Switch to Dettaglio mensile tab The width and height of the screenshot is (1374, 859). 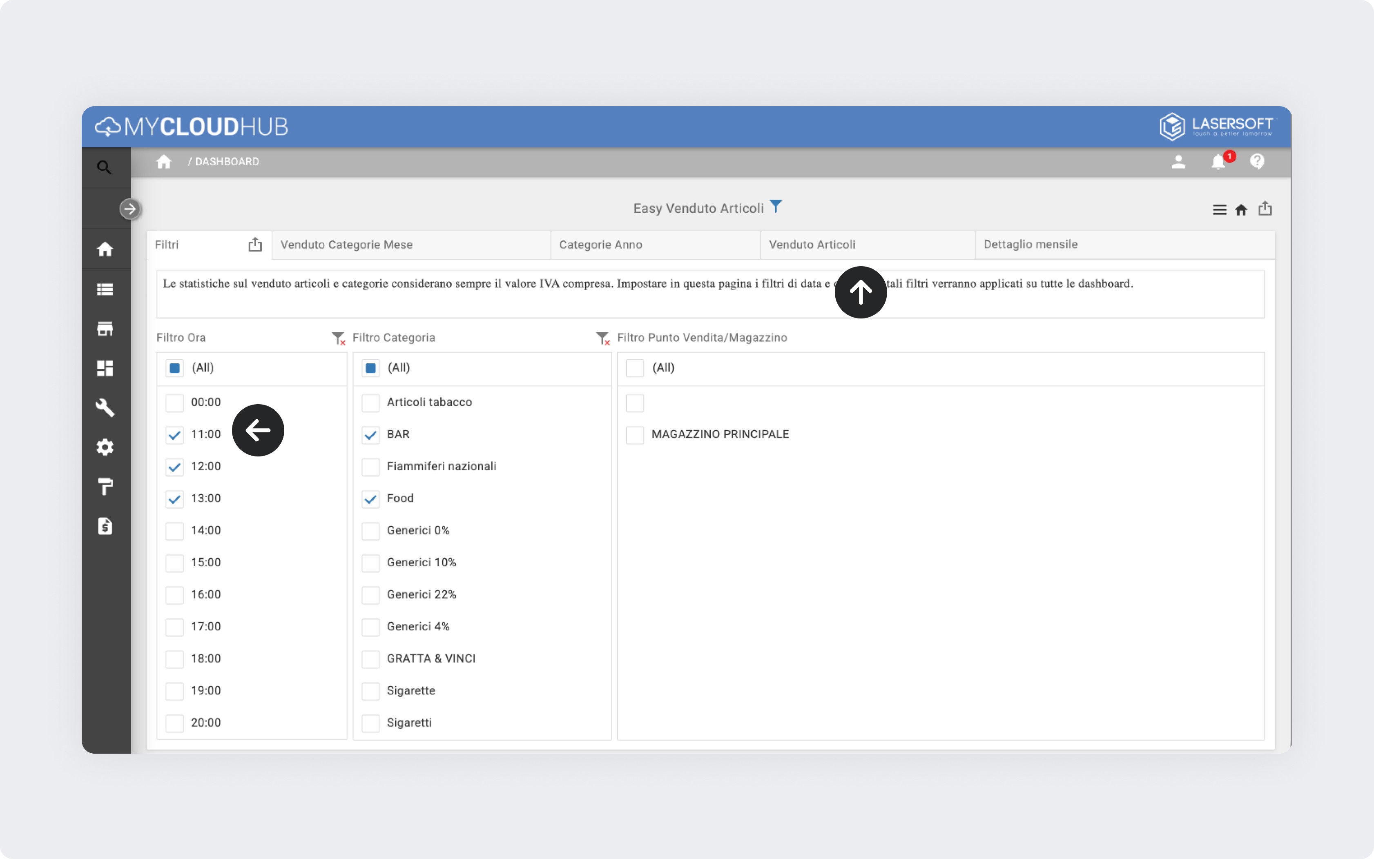coord(1030,245)
